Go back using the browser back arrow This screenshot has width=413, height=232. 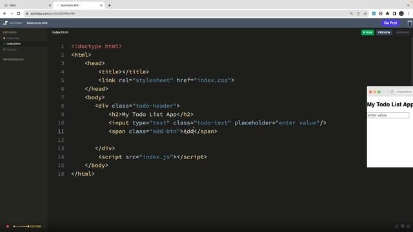pos(5,14)
